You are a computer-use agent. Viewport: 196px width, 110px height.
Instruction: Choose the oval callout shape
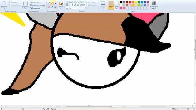click(x=81, y=5)
